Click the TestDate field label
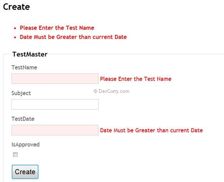 click(23, 119)
